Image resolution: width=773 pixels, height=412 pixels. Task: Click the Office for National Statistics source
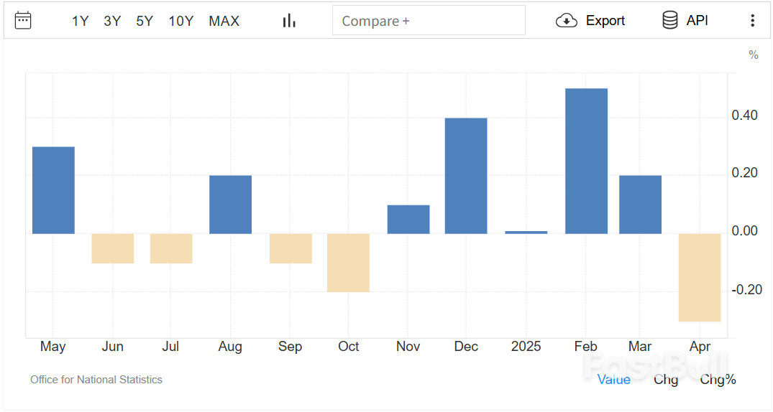click(x=96, y=380)
